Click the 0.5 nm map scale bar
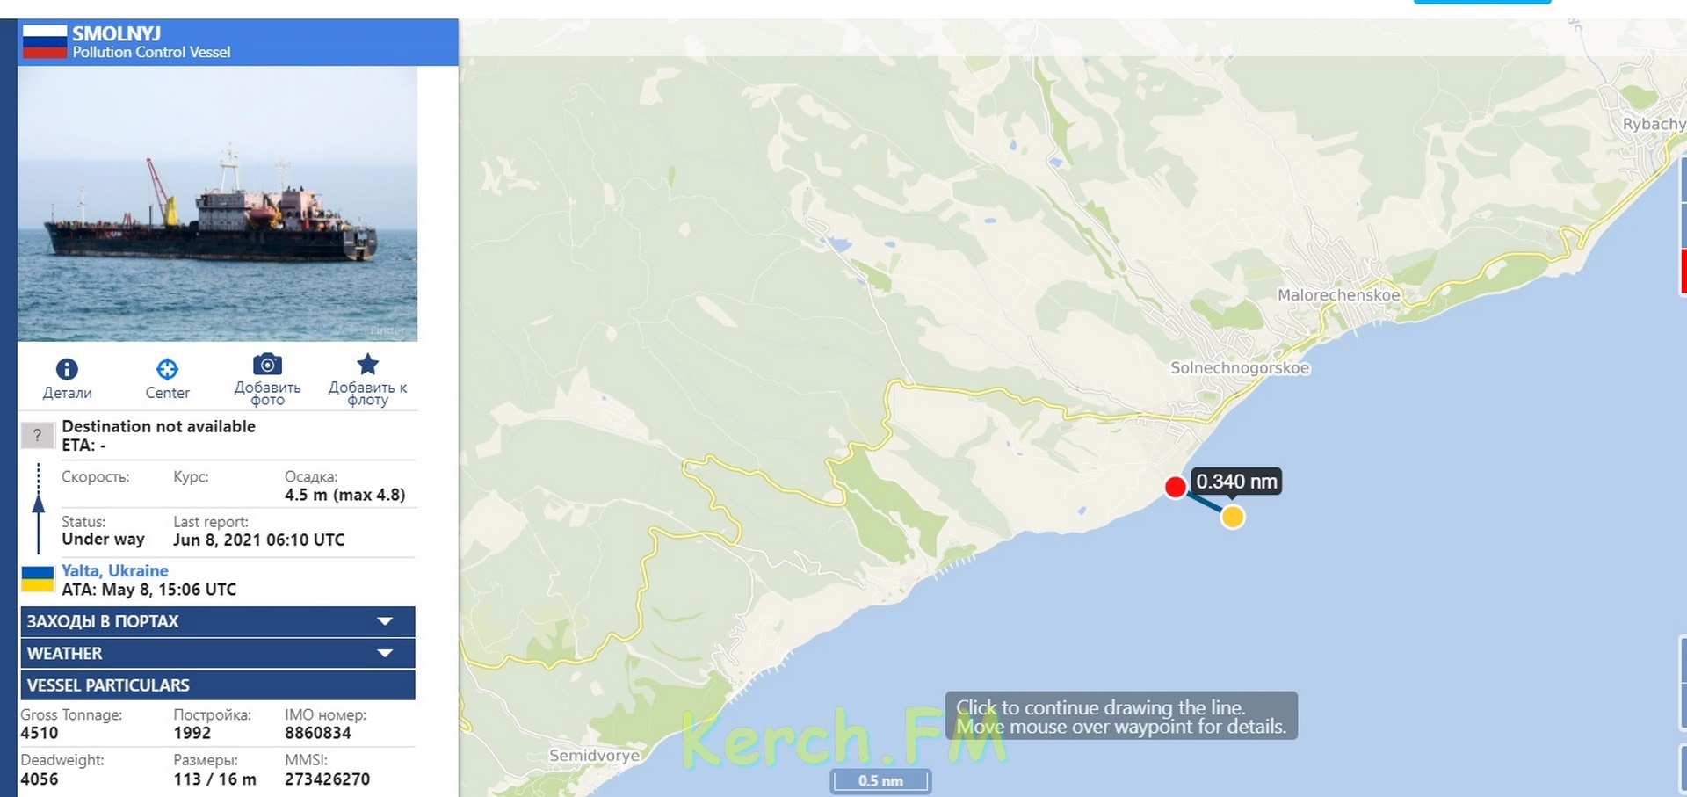The width and height of the screenshot is (1687, 797). point(880,780)
